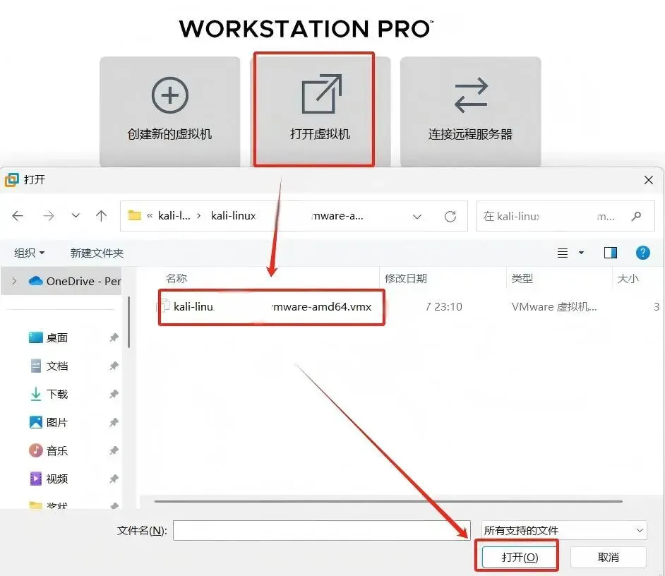This screenshot has height=576, width=665.
Task: Click pin icon next to 音乐
Action: point(114,450)
